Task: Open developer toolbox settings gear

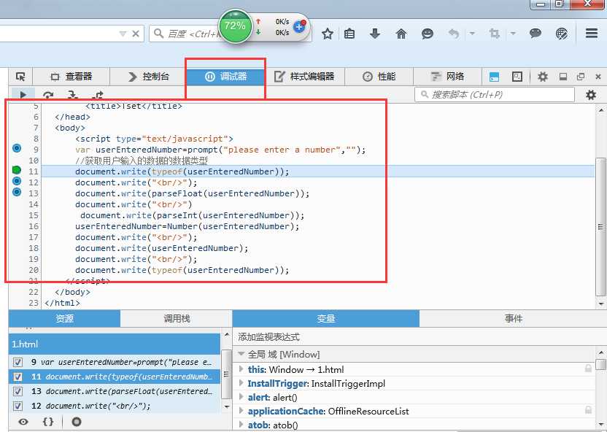Action: [x=543, y=77]
